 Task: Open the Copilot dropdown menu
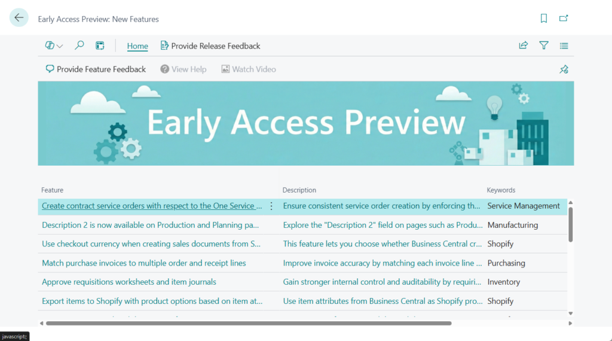pyautogui.click(x=54, y=45)
